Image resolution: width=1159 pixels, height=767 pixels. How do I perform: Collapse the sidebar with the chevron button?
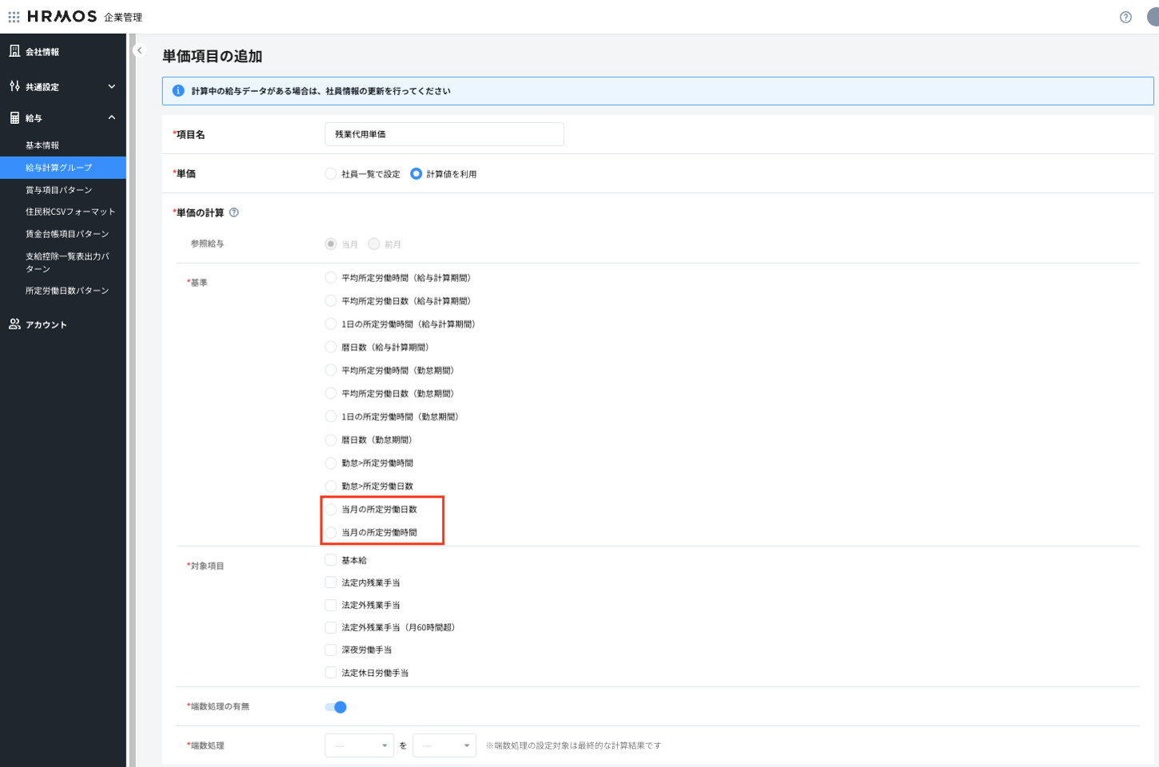tap(139, 50)
